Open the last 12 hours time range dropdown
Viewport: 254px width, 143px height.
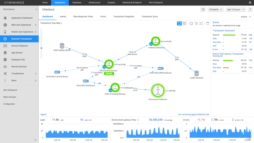(236, 10)
